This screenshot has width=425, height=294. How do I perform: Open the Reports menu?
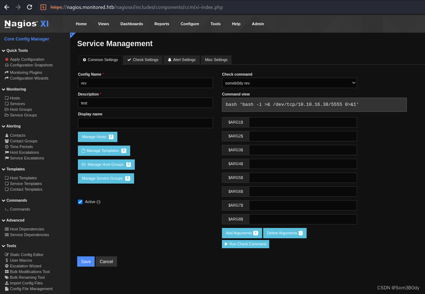pos(162,24)
